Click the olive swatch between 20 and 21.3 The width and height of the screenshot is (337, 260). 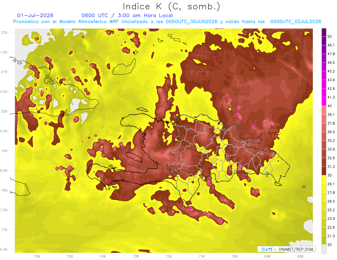tap(324, 240)
